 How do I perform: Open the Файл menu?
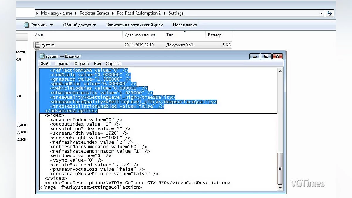pos(45,64)
